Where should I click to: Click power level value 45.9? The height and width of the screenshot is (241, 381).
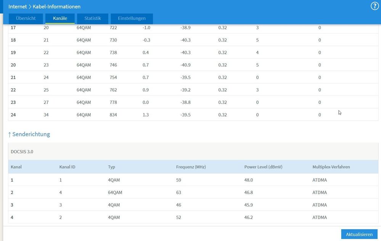point(249,205)
